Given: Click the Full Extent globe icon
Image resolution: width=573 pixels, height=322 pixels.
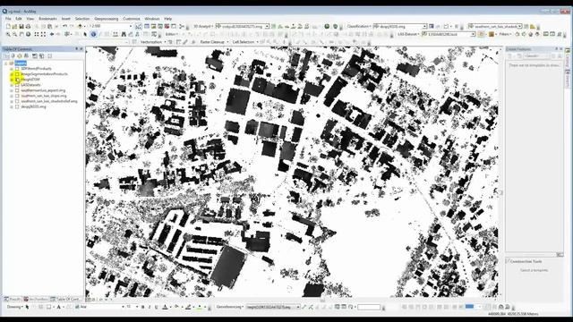Looking at the screenshot, I should pos(28,34).
